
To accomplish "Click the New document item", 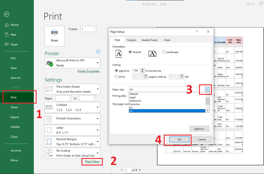I will 11,35.
